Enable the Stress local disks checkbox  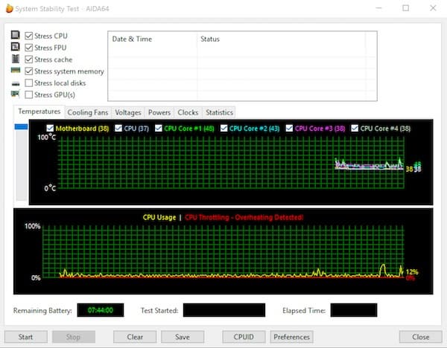pos(28,83)
